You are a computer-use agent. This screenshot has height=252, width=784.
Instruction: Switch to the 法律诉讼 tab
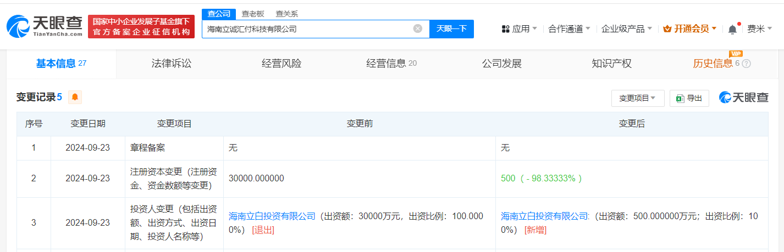[172, 64]
